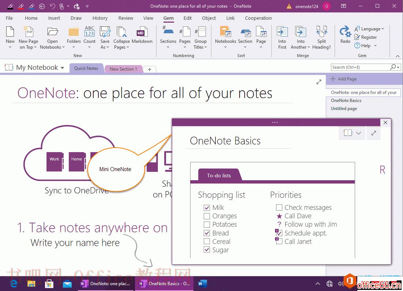The image size is (403, 291).
Task: Expand the Help dropdown arrow
Action: [375, 45]
